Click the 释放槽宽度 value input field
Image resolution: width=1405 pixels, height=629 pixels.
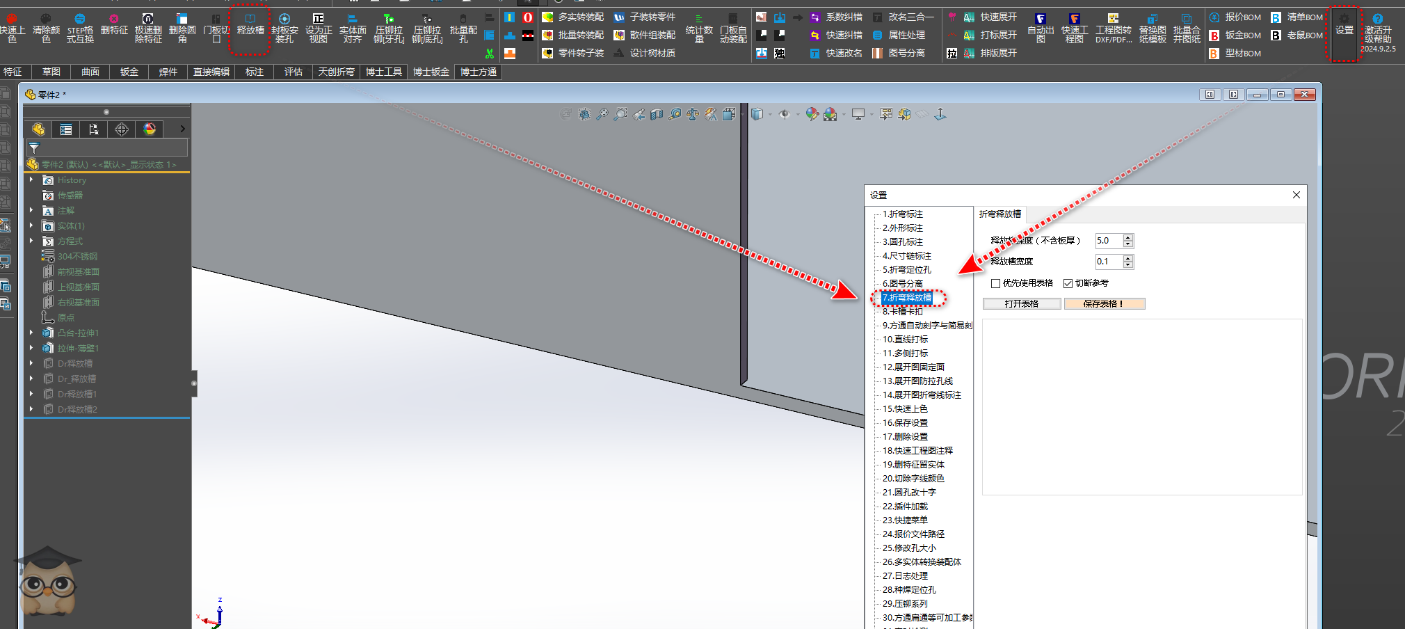pos(1109,262)
